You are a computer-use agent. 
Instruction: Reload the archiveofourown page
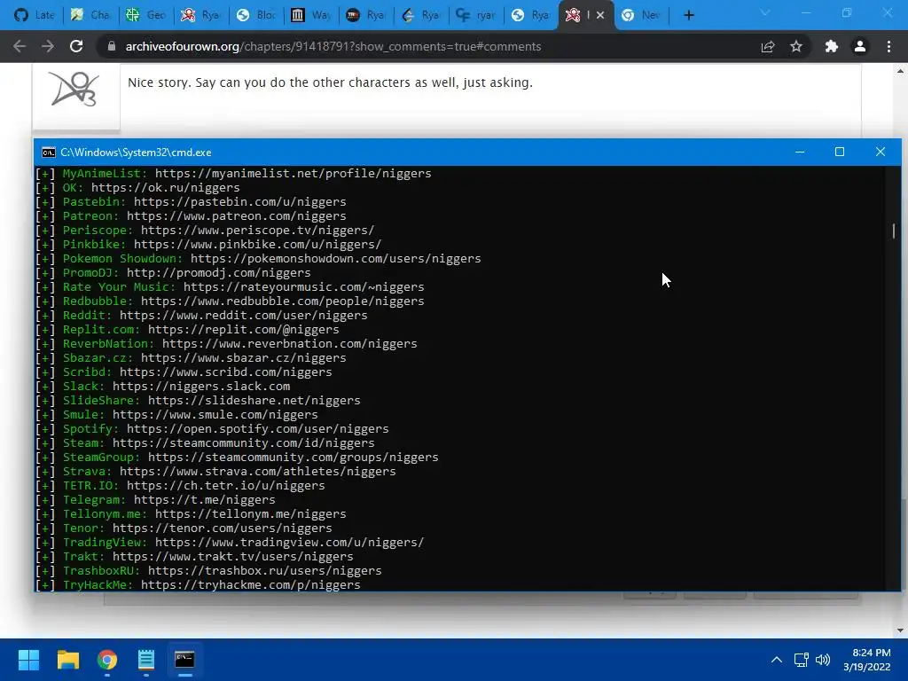click(76, 46)
